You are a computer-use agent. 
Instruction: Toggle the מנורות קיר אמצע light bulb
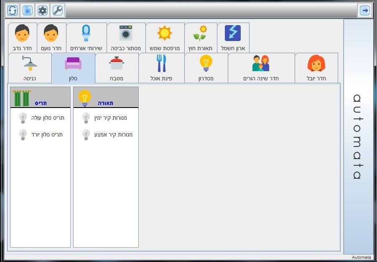(86, 135)
